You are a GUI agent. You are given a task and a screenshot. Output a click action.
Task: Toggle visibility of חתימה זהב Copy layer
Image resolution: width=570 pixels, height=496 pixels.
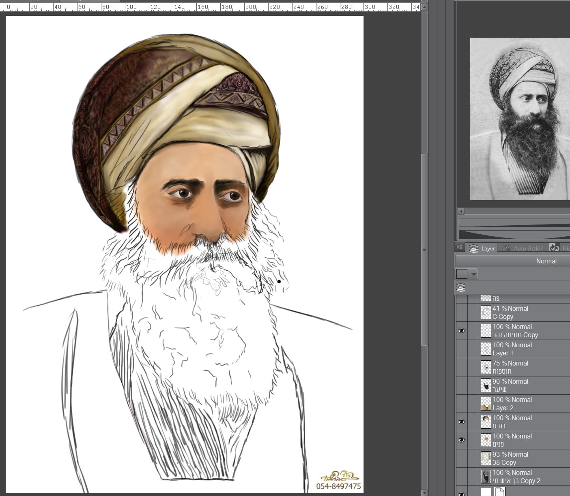(462, 331)
